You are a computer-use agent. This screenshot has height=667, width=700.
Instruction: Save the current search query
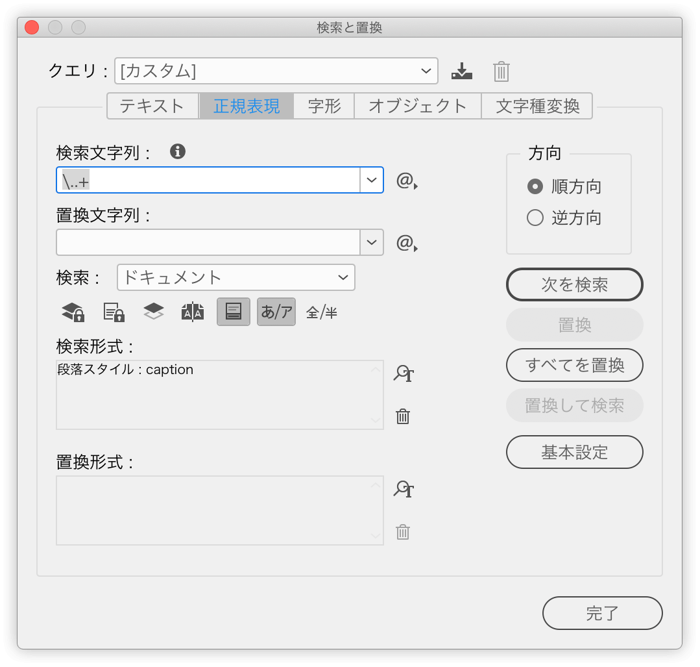pyautogui.click(x=461, y=71)
